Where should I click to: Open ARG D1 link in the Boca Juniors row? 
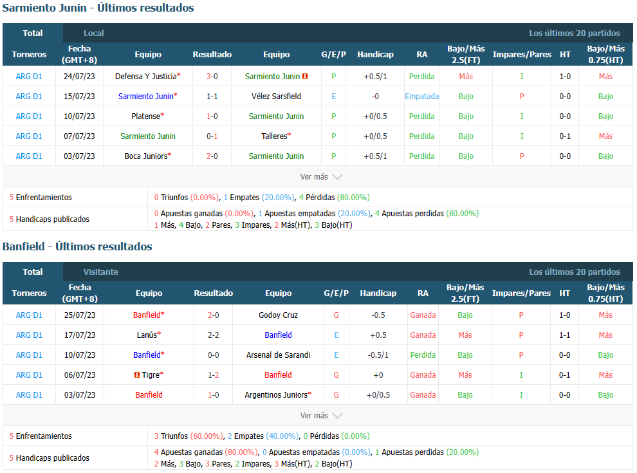[29, 156]
